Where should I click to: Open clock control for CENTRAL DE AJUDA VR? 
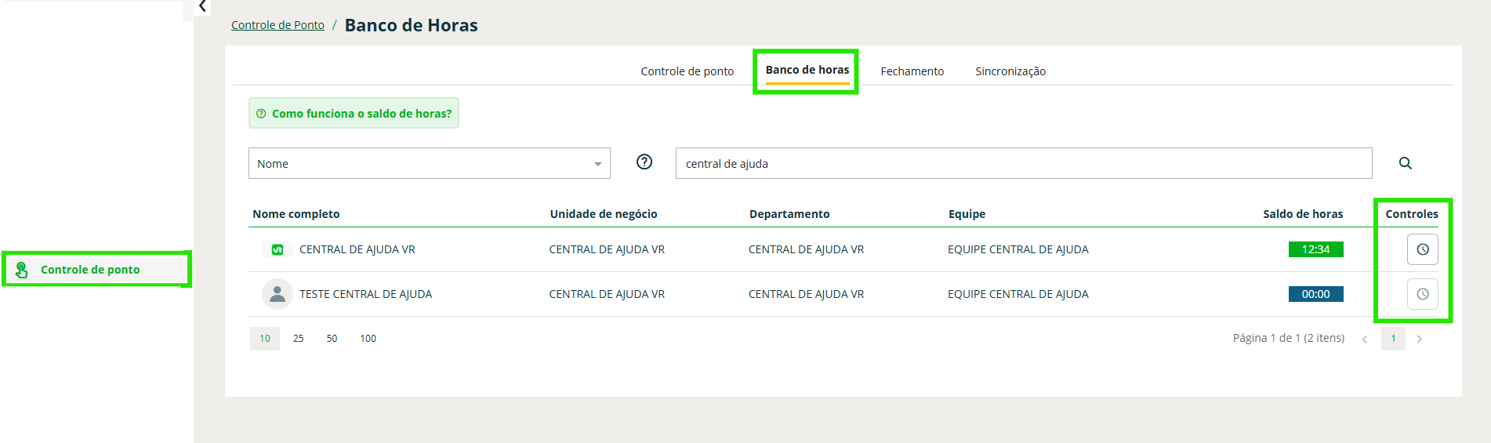coord(1422,249)
